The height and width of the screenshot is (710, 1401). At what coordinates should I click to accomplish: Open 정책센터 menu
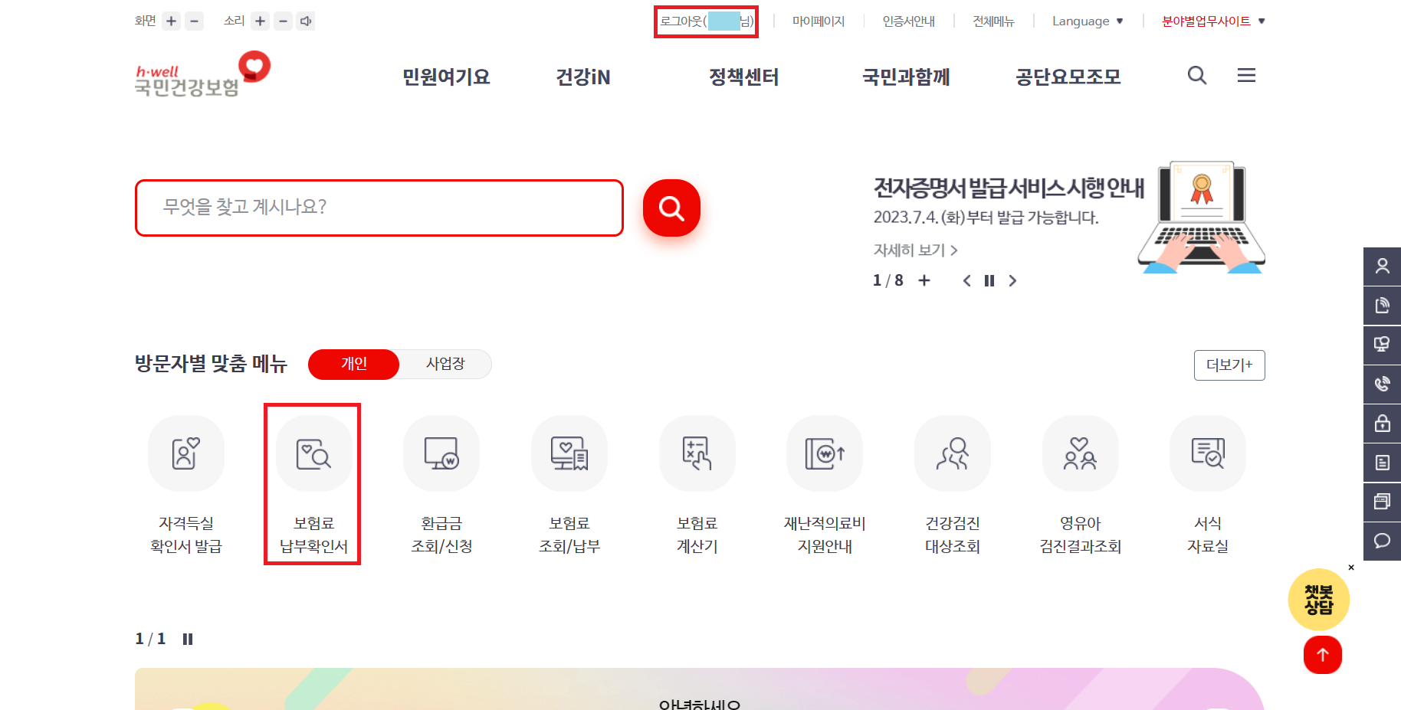pyautogui.click(x=743, y=77)
